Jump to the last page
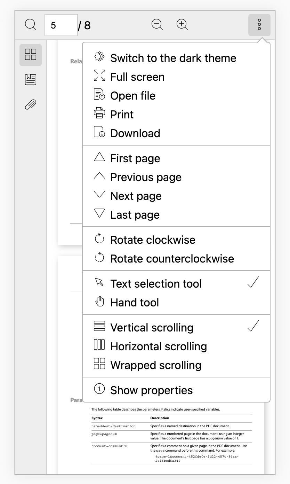This screenshot has height=484, width=290. (x=135, y=214)
